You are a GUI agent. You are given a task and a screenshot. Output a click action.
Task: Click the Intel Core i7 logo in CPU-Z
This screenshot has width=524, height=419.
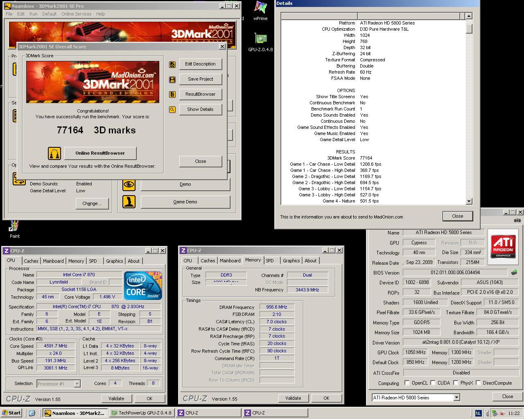pos(143,285)
